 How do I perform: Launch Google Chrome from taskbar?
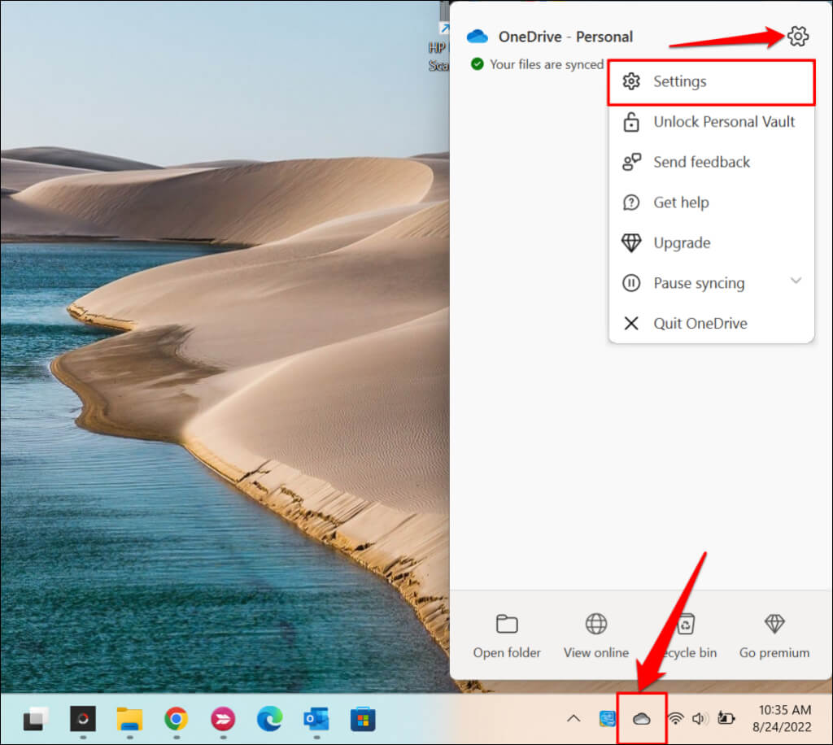click(177, 719)
